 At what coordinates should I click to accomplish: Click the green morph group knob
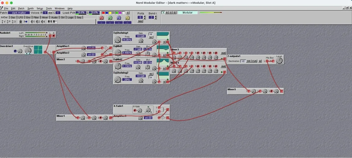tap(110, 18)
